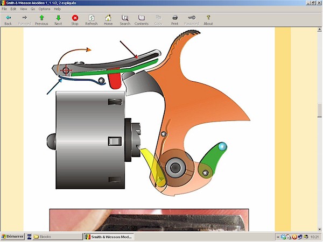Open the Help menu

pyautogui.click(x=58, y=9)
